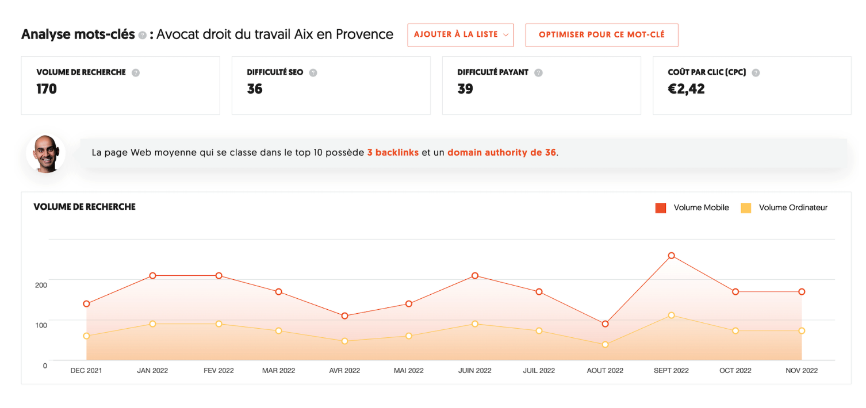This screenshot has height=408, width=866.
Task: Click Difficulté Payant question mark icon
Action: click(x=538, y=73)
